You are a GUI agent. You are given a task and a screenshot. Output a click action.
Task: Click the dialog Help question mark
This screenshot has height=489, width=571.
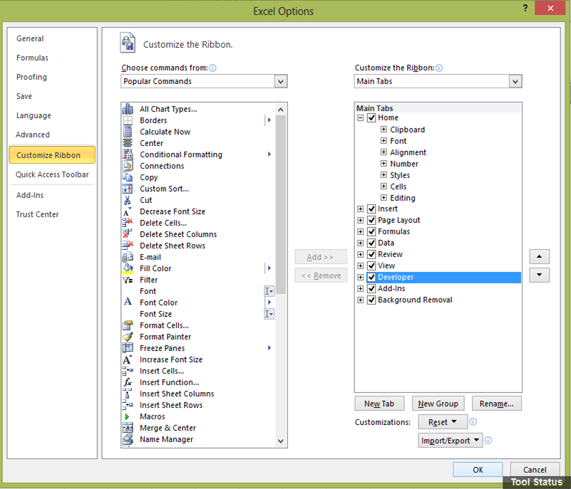tap(525, 8)
